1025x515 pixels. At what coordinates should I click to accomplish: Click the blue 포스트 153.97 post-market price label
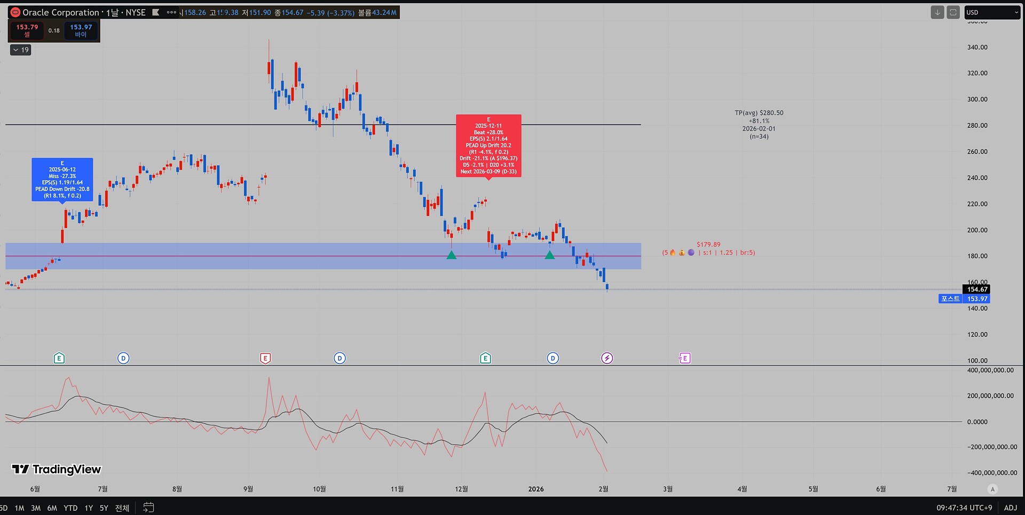[964, 299]
